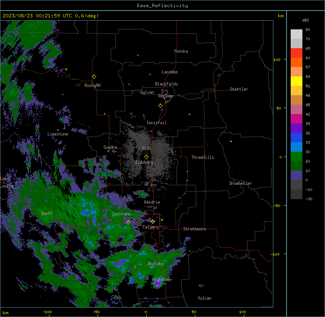Pick the bright green 20-30 dBZ swatch

(x=296, y=157)
